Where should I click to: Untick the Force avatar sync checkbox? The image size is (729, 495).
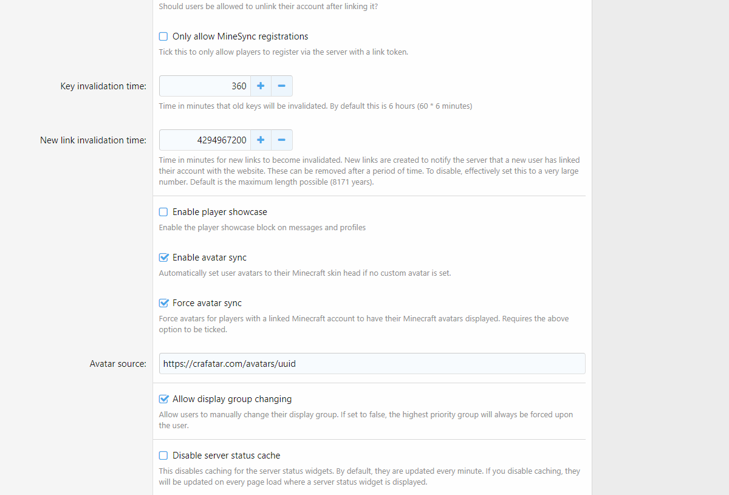pyautogui.click(x=163, y=303)
